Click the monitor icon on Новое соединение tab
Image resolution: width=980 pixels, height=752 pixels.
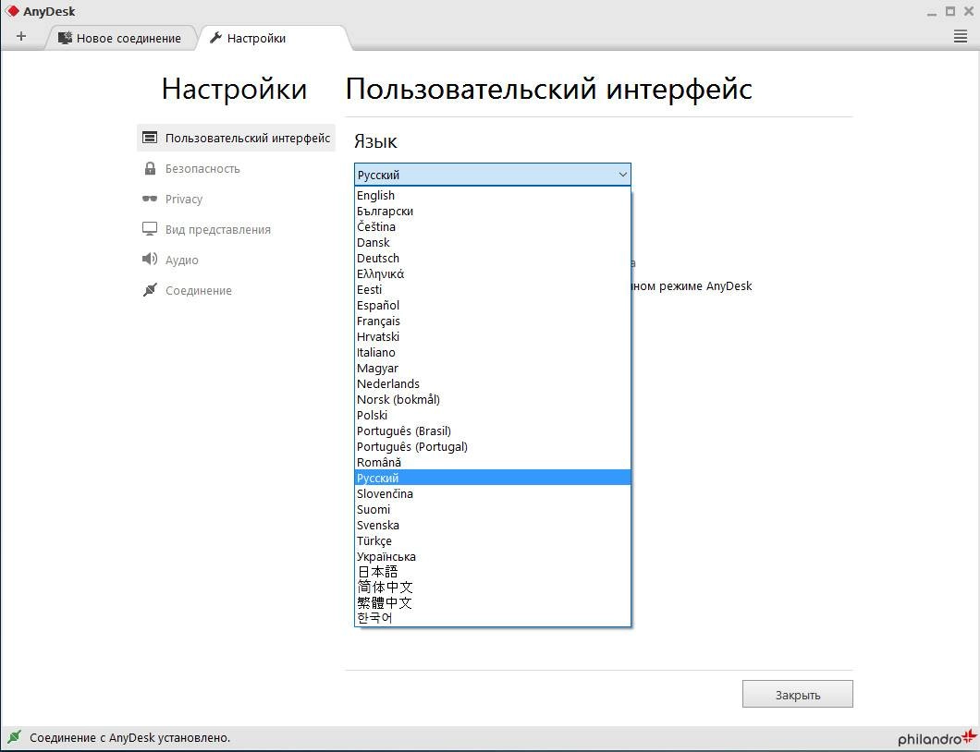pyautogui.click(x=65, y=38)
